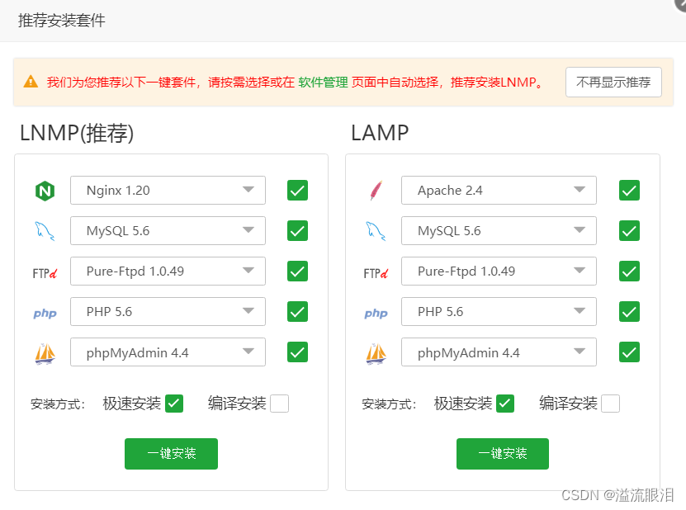Toggle 极速安装 checkbox under LAMP
Image resolution: width=686 pixels, height=510 pixels.
point(505,404)
